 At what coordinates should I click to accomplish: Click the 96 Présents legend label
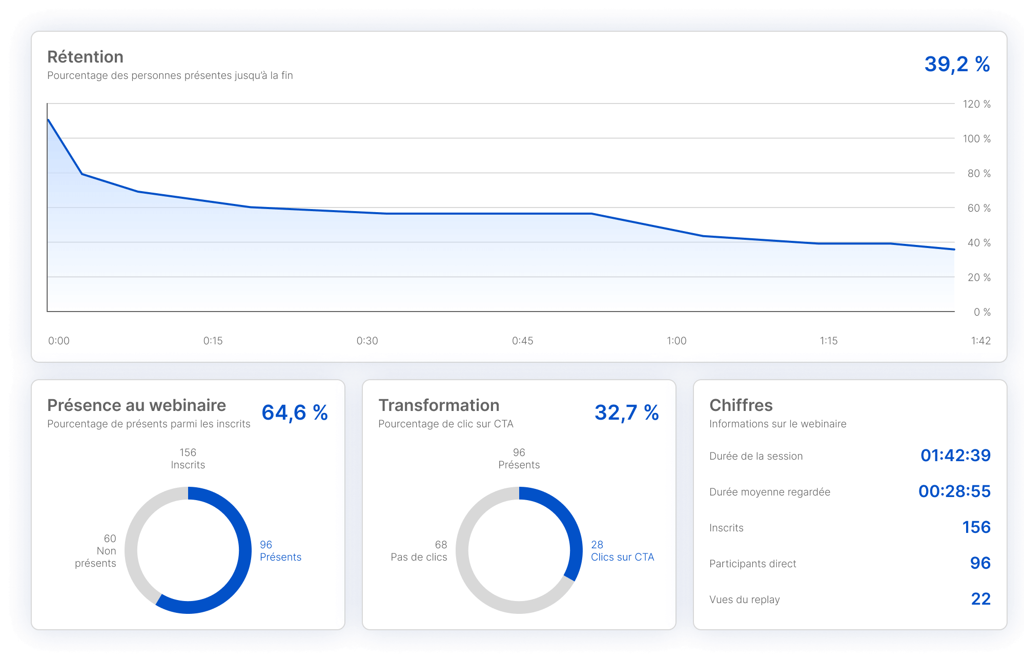tap(281, 551)
